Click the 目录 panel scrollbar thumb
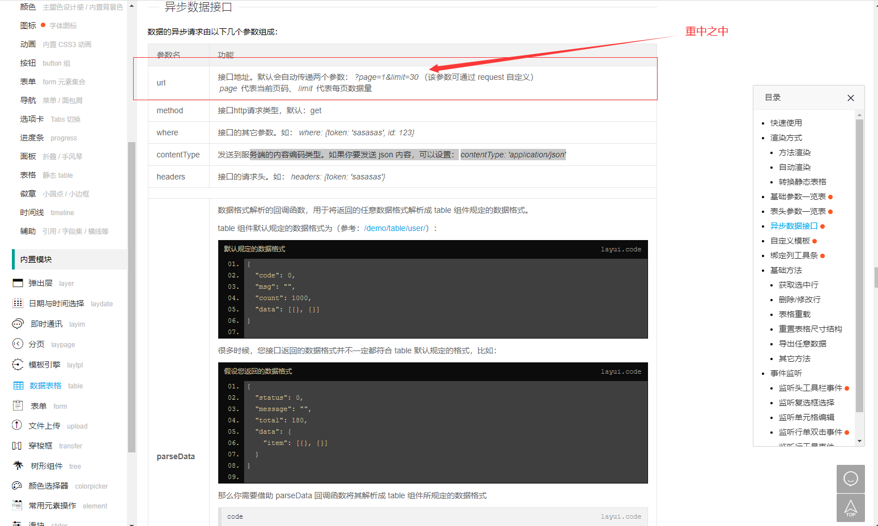 (859, 266)
